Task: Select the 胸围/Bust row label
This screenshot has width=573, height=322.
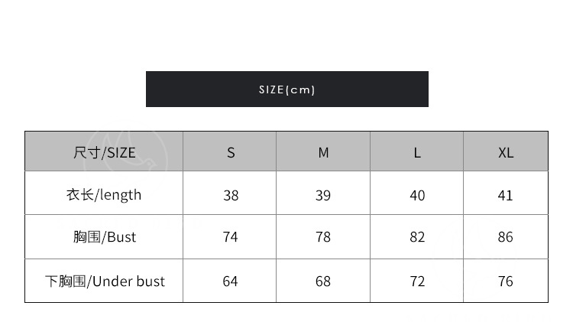Action: (x=104, y=237)
